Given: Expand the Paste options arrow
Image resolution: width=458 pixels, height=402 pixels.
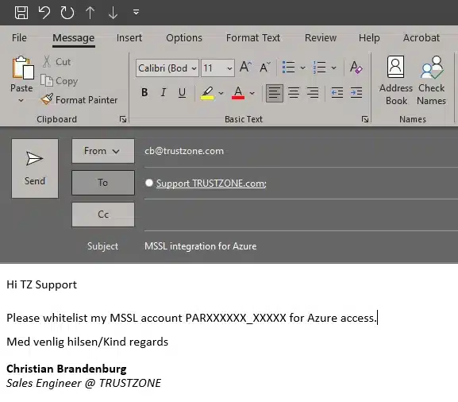Looking at the screenshot, I should point(21,100).
